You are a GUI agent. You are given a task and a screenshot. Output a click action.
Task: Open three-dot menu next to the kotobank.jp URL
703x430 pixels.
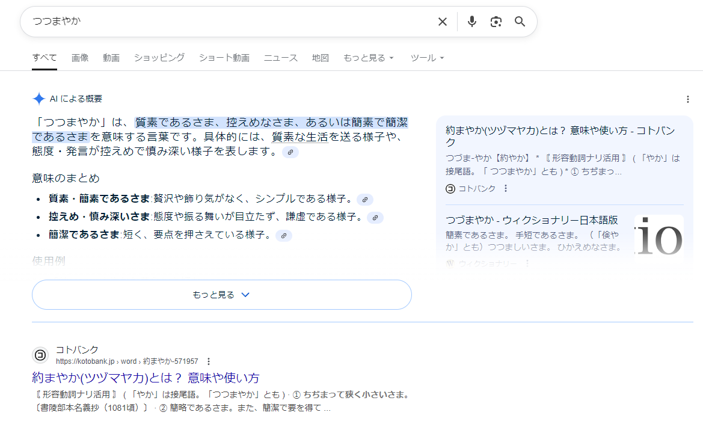[x=209, y=361]
